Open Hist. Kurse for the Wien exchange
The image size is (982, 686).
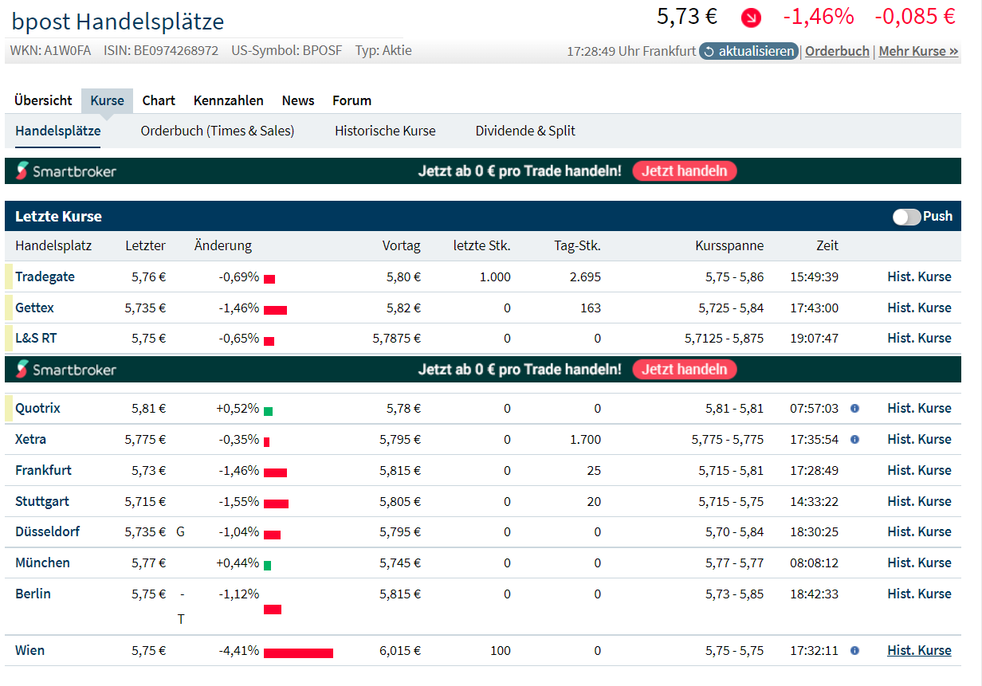click(x=919, y=650)
